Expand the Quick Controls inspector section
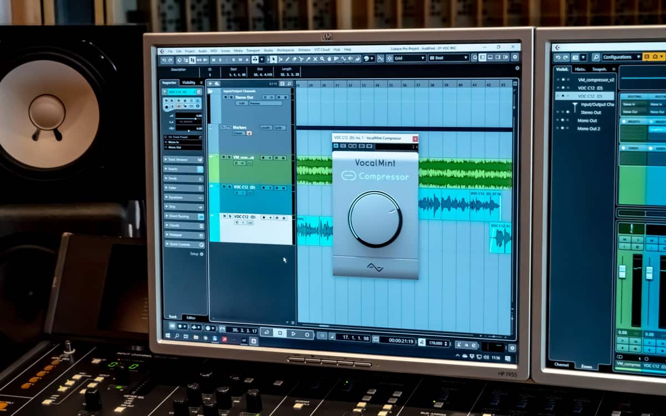The height and width of the screenshot is (416, 666). click(184, 244)
